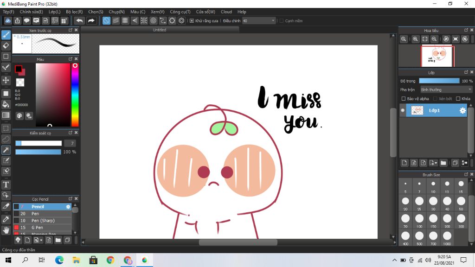
Task: Select the rectangular Select tool
Action: (6, 128)
